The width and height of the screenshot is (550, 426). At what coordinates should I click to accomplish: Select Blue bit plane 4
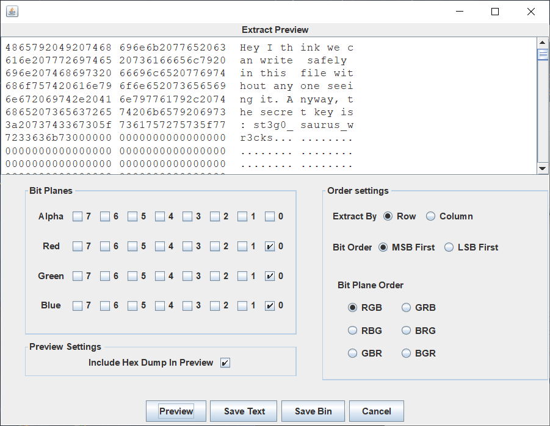160,306
